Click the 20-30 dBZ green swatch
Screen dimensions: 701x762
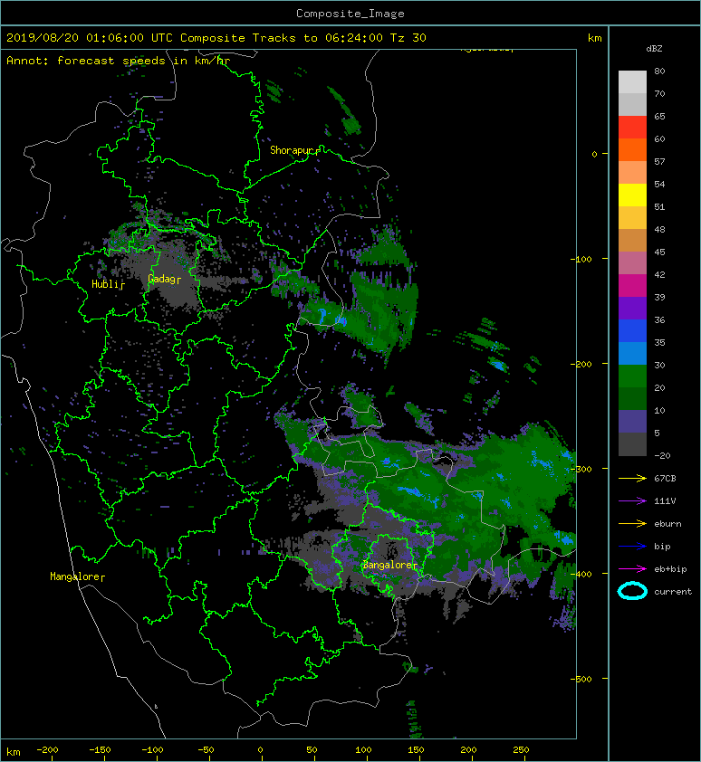point(632,376)
